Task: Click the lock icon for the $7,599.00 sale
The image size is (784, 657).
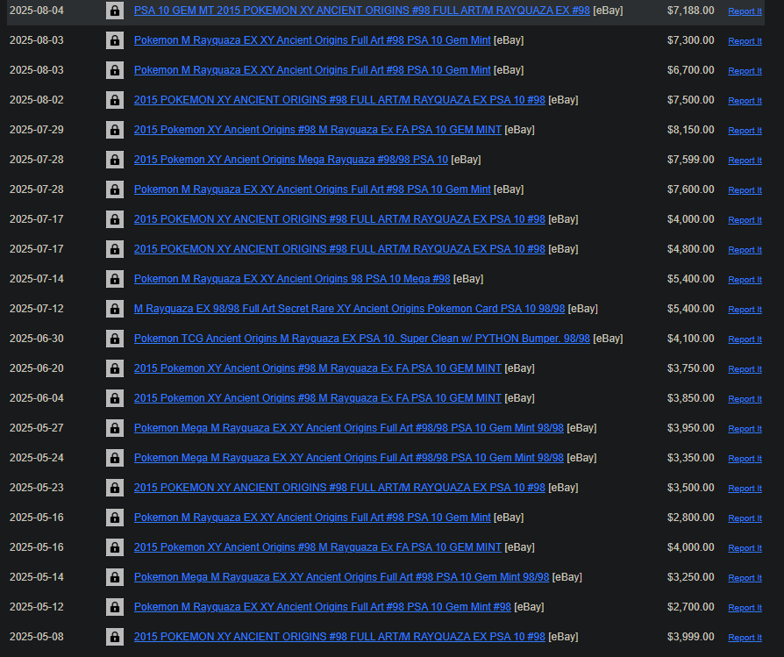Action: click(x=115, y=160)
